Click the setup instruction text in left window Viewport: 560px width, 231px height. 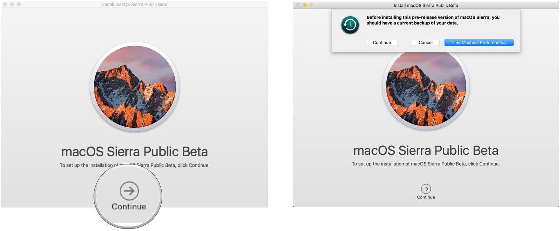point(134,165)
